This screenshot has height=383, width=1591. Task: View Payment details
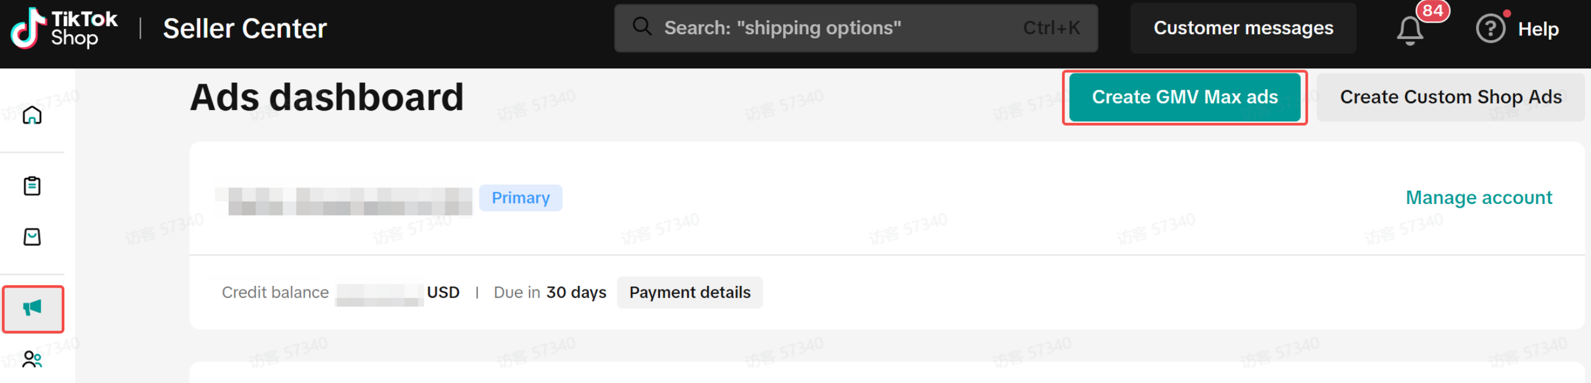[689, 293]
